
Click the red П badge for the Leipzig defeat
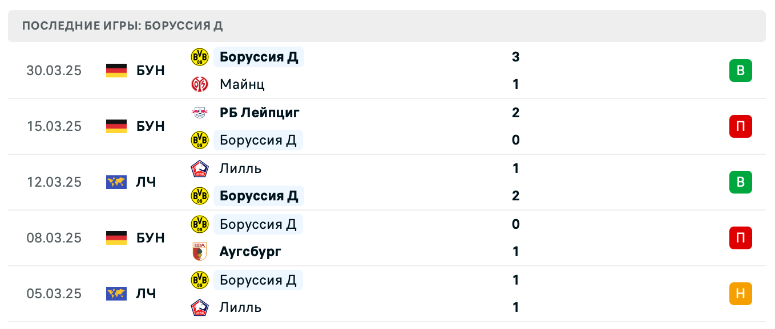point(740,126)
